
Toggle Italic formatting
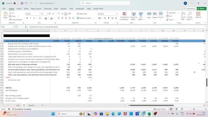point(31,18)
